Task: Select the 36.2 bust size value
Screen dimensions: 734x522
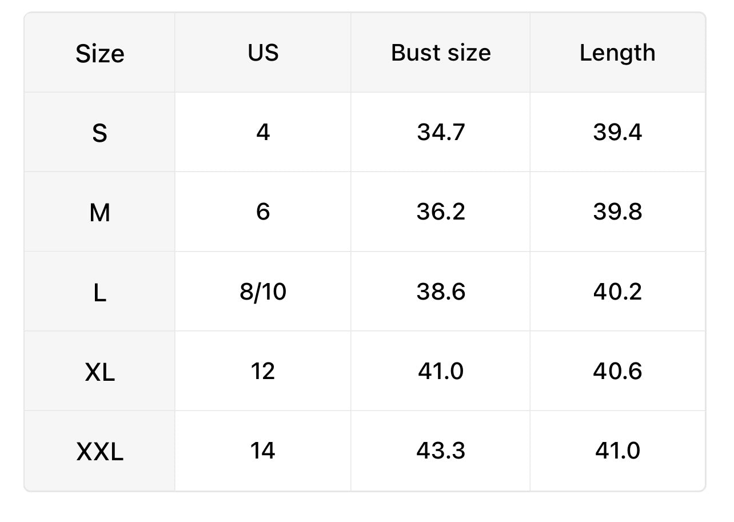Action: pyautogui.click(x=441, y=212)
